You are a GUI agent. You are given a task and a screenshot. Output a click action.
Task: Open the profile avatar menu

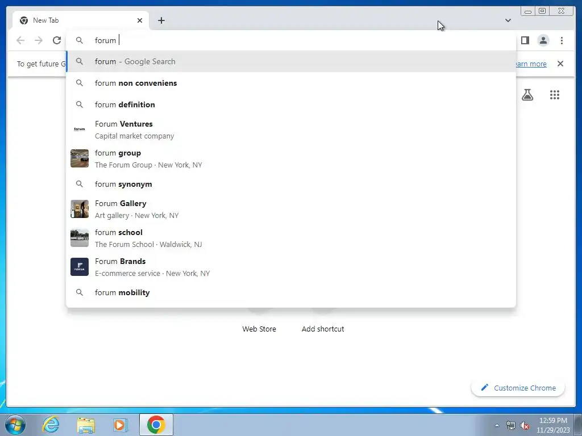click(x=543, y=40)
